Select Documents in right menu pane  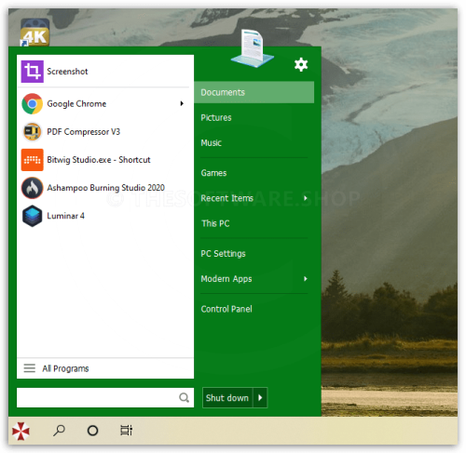(x=254, y=92)
